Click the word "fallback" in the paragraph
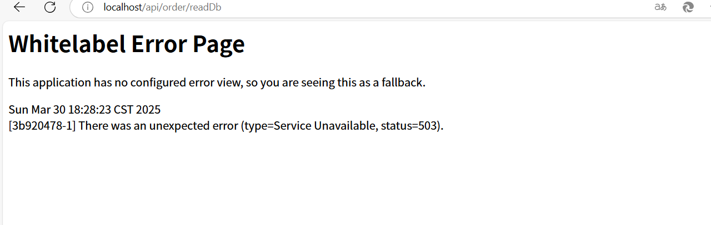The height and width of the screenshot is (225, 711). click(x=403, y=83)
